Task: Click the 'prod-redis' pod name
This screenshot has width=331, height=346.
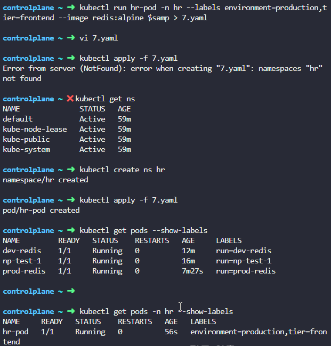Action: [24, 271]
